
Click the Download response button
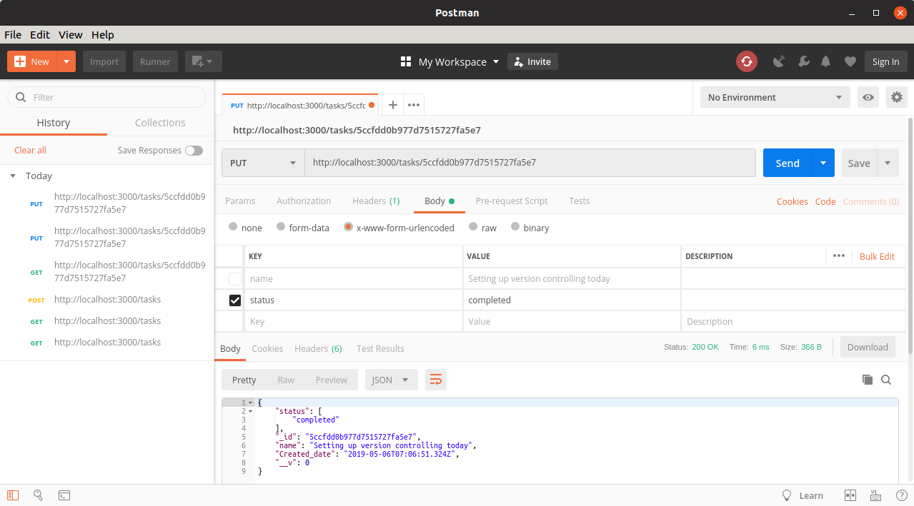pos(868,347)
